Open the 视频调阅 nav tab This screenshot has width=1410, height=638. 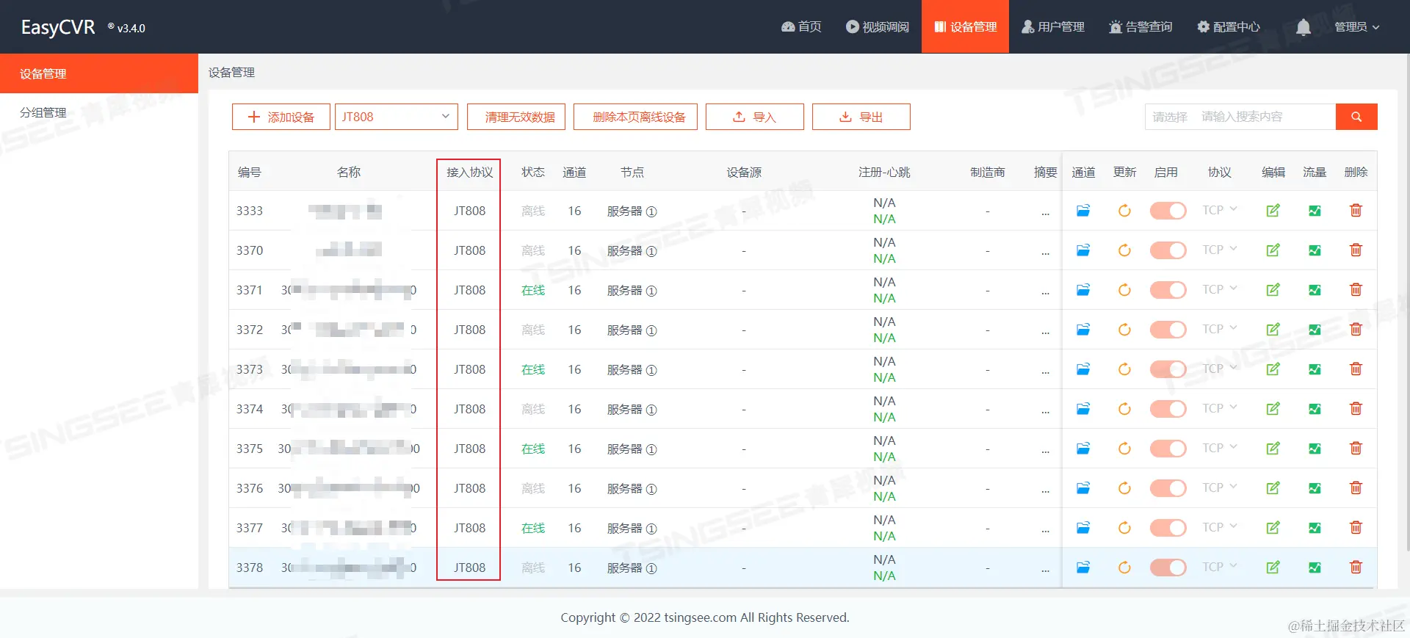click(x=878, y=27)
